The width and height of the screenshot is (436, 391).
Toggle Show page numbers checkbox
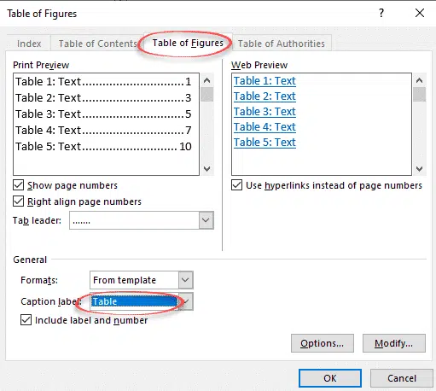19,185
